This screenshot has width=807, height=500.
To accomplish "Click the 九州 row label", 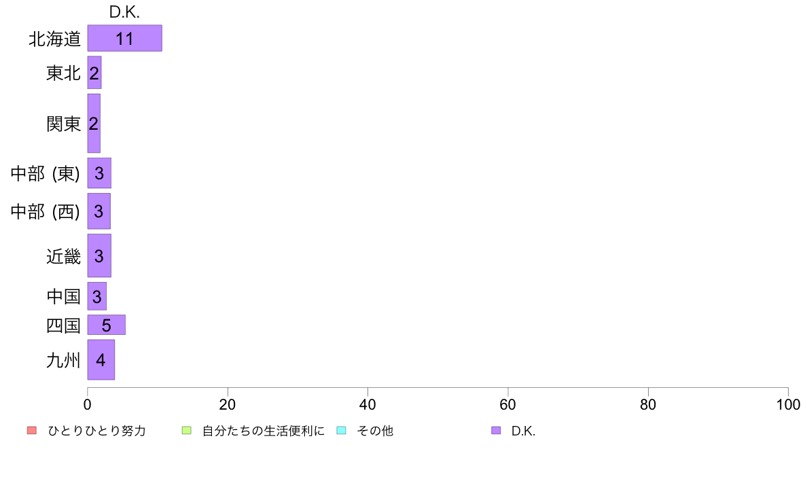I will 63,360.
